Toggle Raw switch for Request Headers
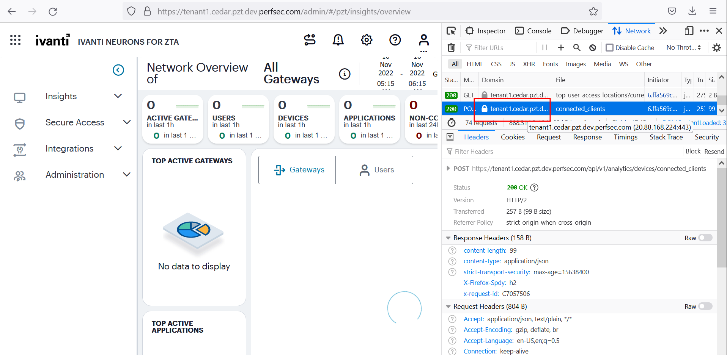The height and width of the screenshot is (355, 727). click(705, 307)
